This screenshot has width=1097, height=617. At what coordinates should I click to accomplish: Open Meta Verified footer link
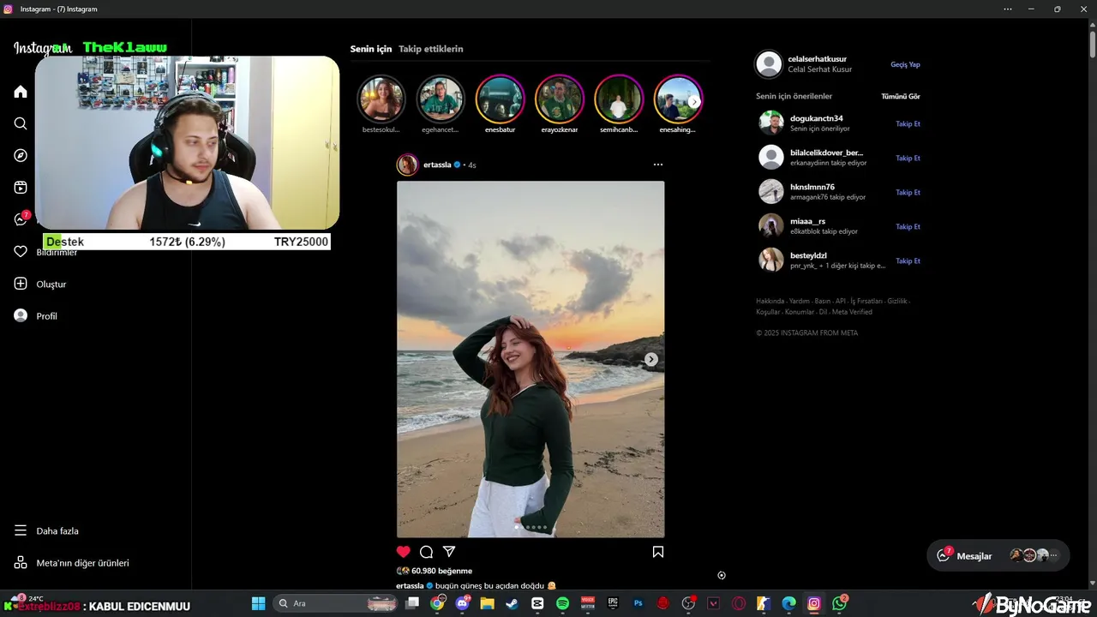(x=852, y=312)
